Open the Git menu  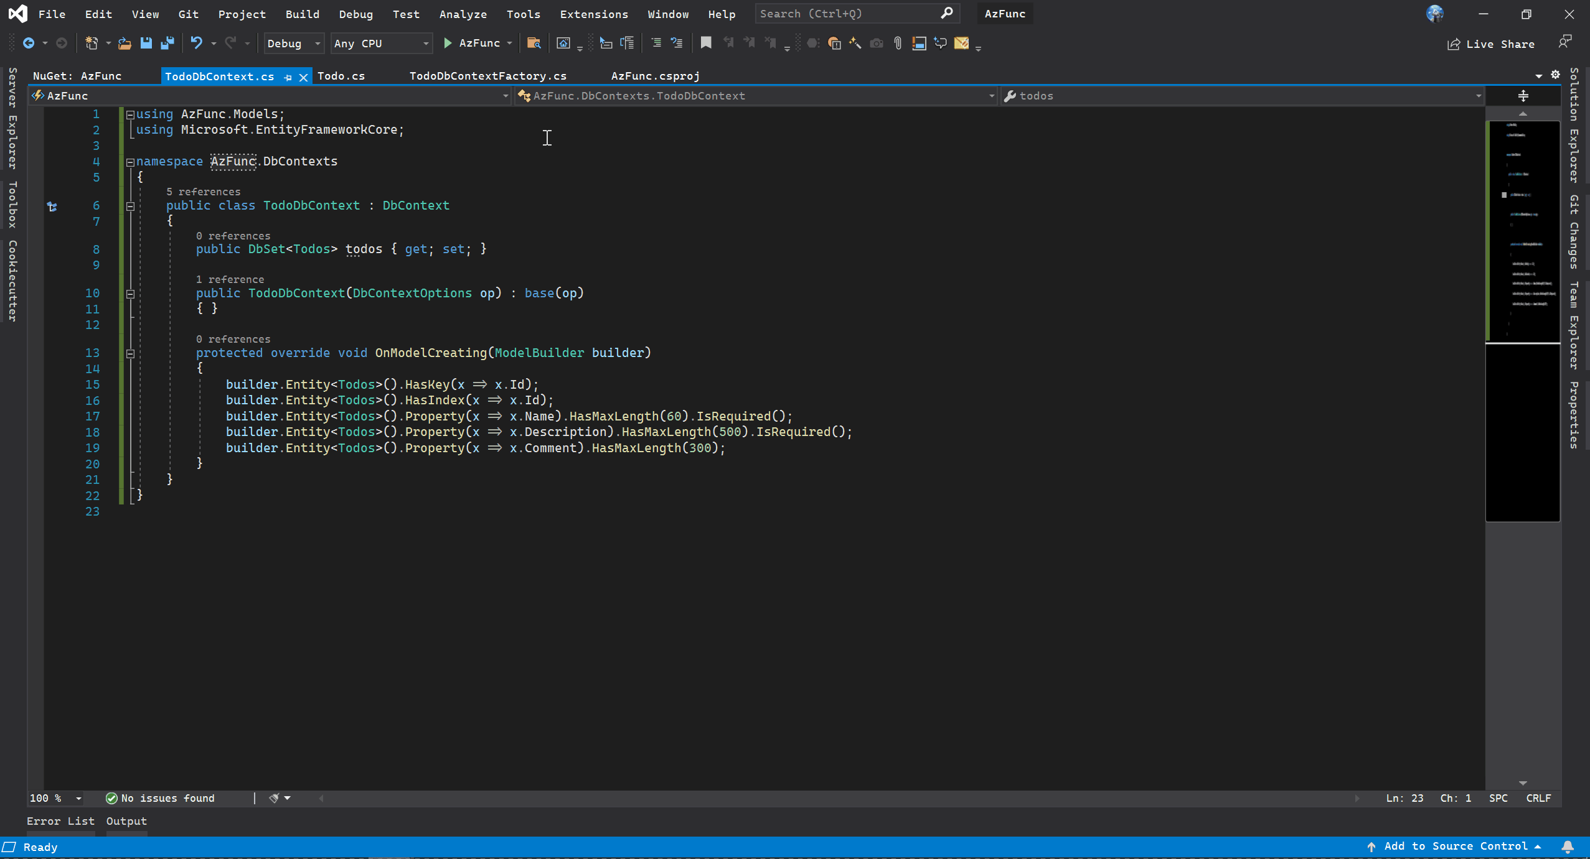187,14
